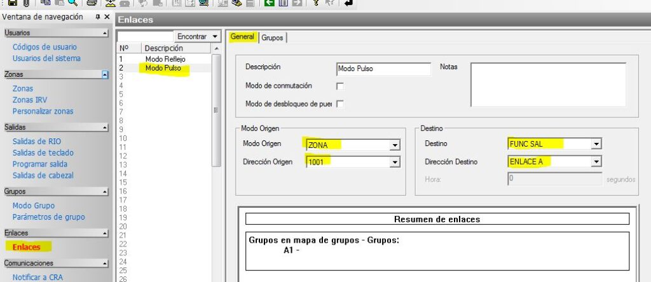Open Programar salida link

40,164
